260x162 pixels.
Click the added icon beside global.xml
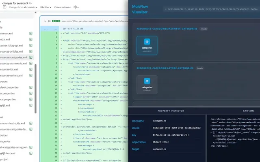click(31, 39)
